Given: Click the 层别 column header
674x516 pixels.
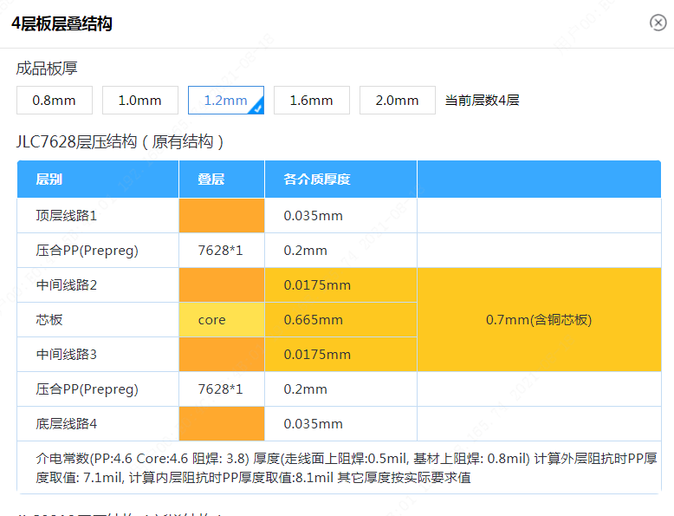Looking at the screenshot, I should coord(49,180).
